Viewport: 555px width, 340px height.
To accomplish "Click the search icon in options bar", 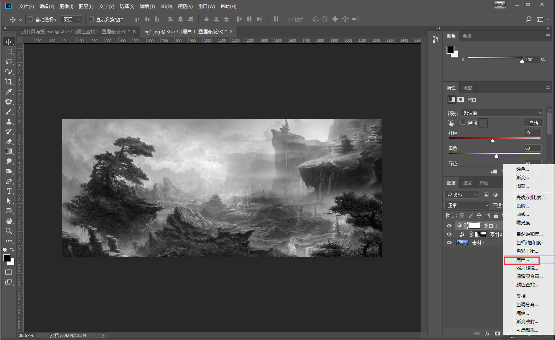I will point(529,19).
